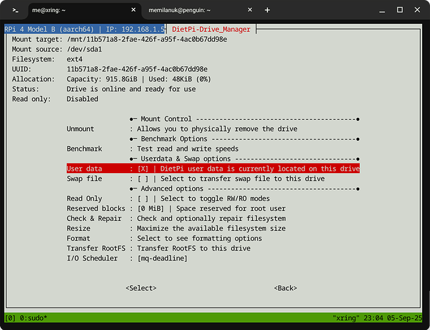430x330 pixels.
Task: Minimize the terminal window
Action: click(382, 11)
